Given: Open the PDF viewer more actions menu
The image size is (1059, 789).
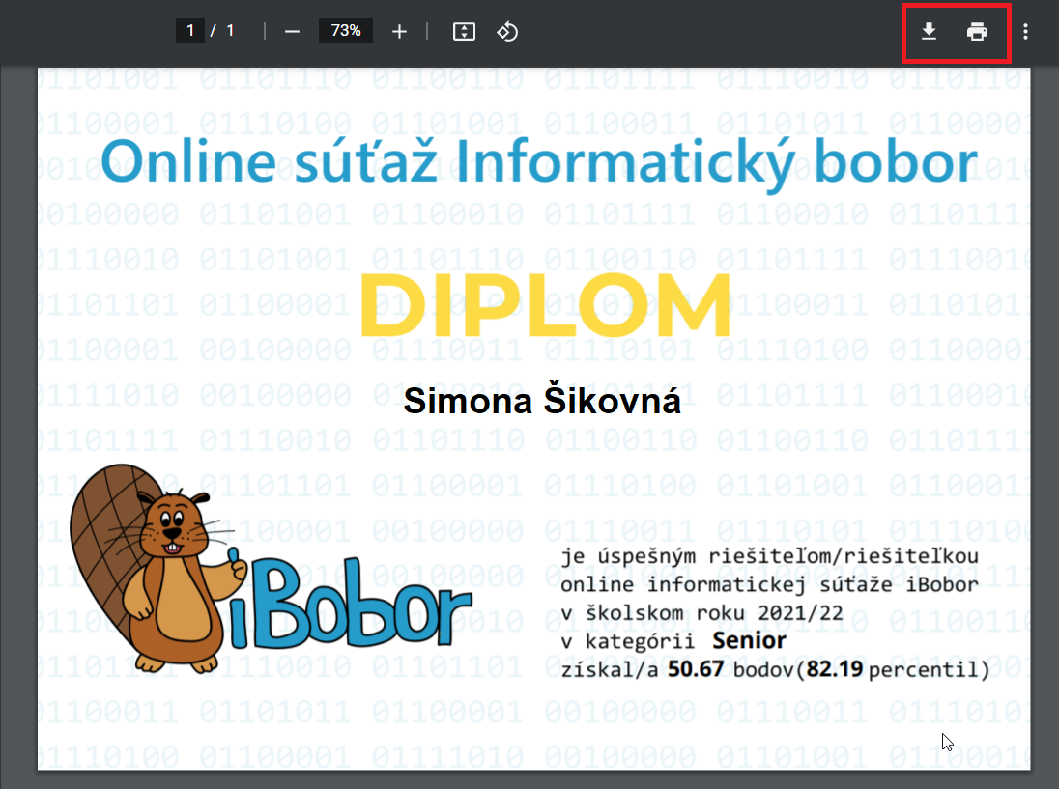Looking at the screenshot, I should click(1025, 31).
